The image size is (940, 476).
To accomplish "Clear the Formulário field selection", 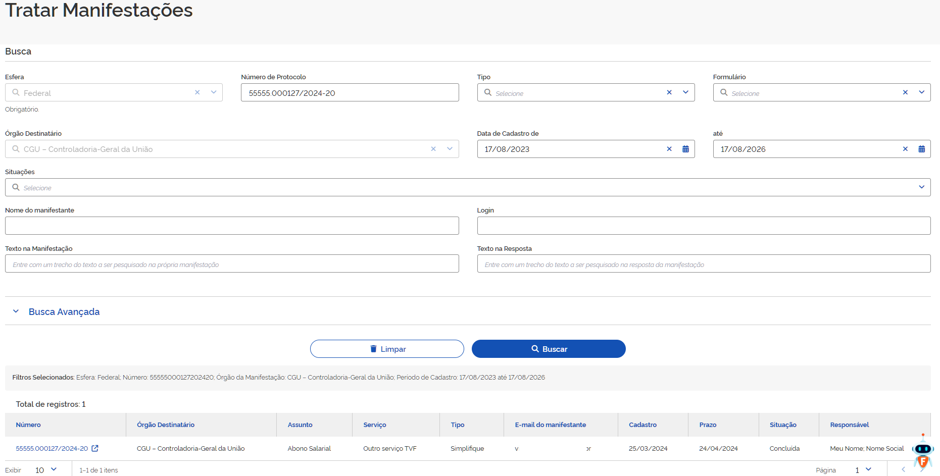I will pyautogui.click(x=905, y=92).
